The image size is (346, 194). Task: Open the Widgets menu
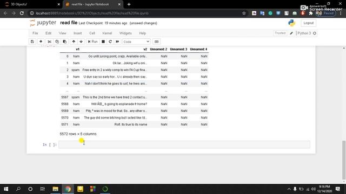point(125,33)
